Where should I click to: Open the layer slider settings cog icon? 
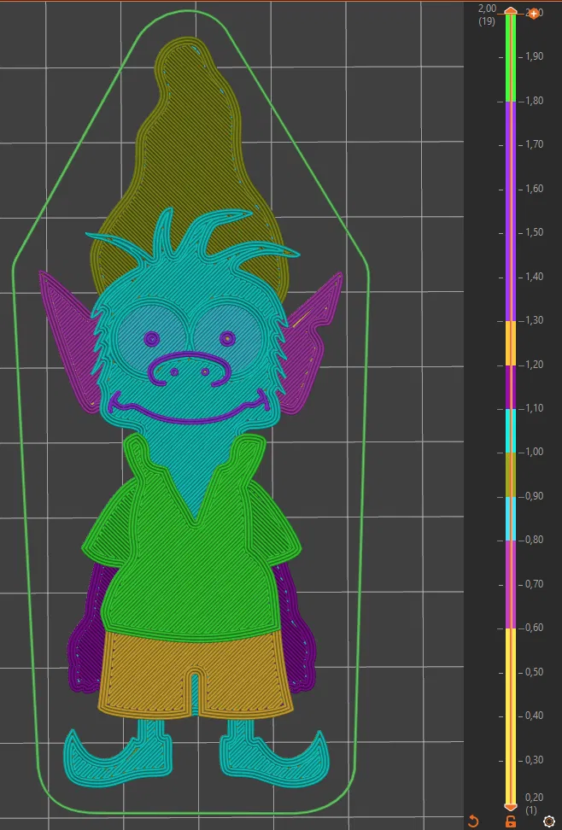[548, 822]
